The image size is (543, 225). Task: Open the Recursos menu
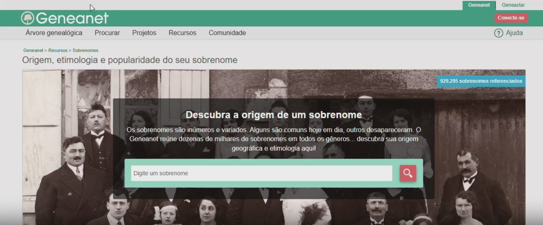(x=182, y=33)
